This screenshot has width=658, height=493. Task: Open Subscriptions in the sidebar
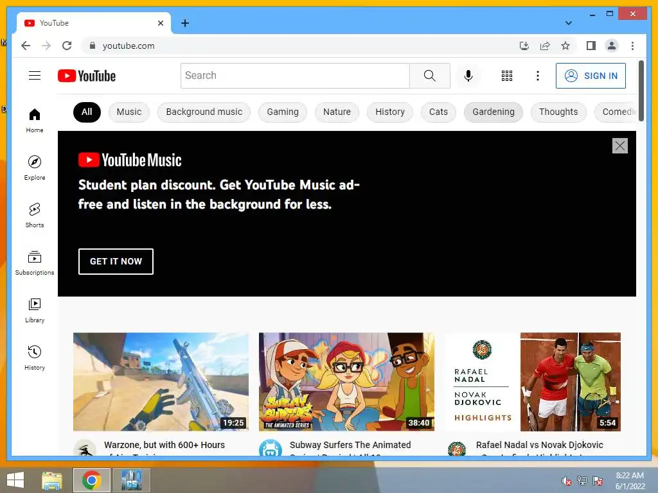pos(35,263)
